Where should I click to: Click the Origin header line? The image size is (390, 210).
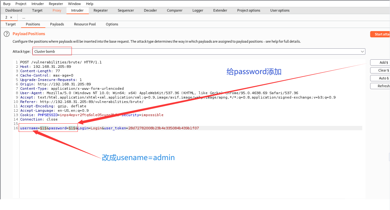point(55,84)
